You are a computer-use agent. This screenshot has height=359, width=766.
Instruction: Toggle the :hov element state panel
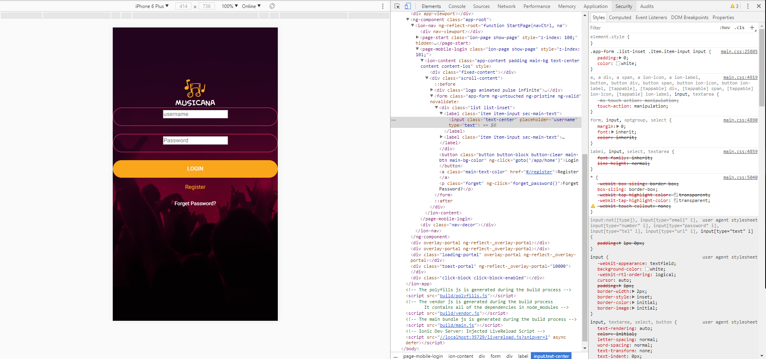tap(725, 27)
